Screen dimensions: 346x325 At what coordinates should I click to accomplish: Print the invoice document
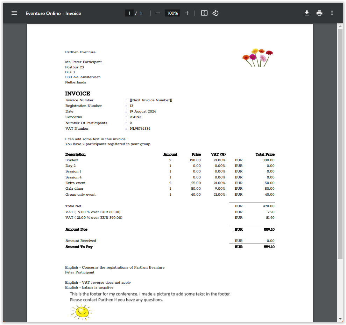click(319, 13)
